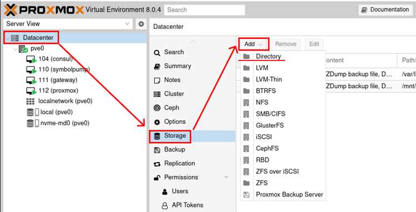Image resolution: width=416 pixels, height=212 pixels.
Task: Click the Permissions unlock icon
Action: (x=157, y=178)
